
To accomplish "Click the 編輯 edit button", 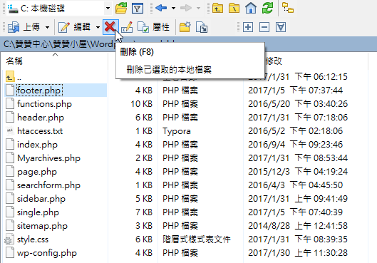I will point(74,27).
